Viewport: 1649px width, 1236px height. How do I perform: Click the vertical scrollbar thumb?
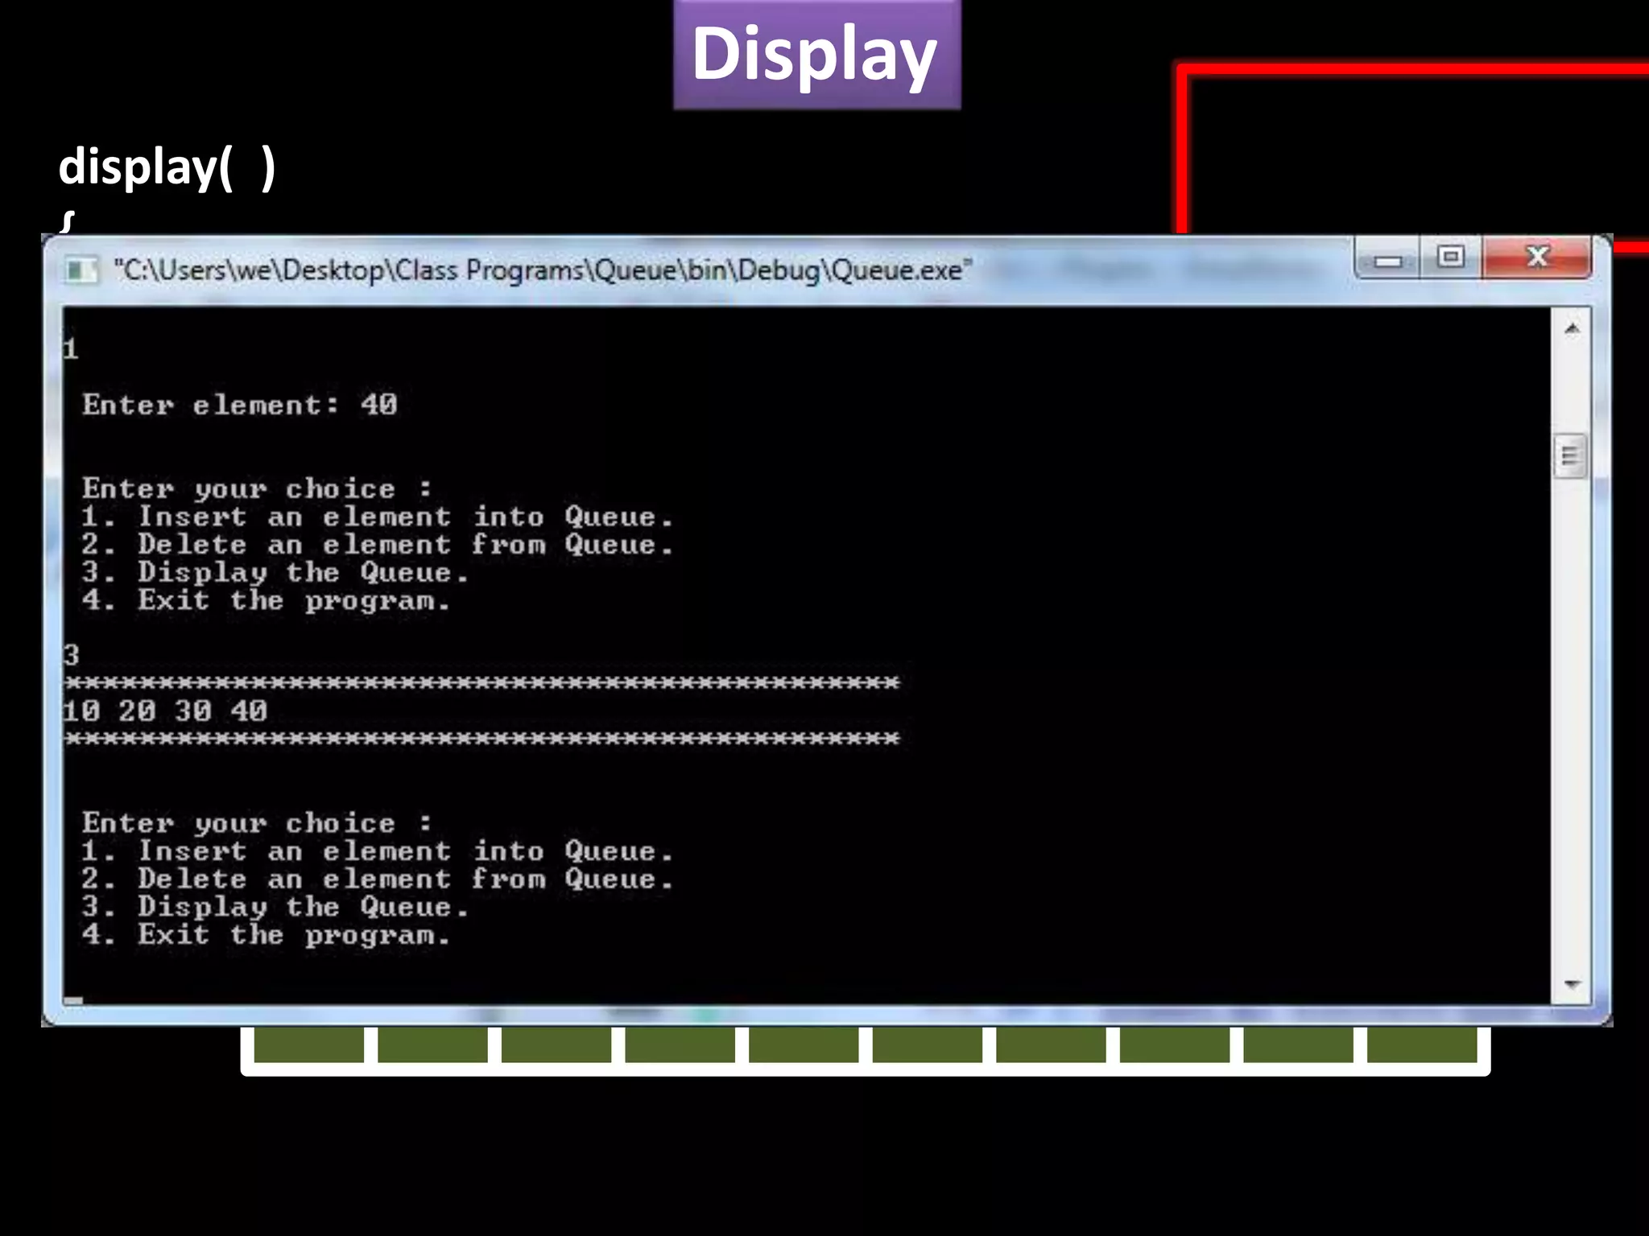1570,456
